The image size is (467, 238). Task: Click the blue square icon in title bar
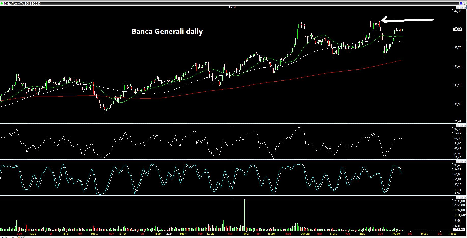coord(461,3)
